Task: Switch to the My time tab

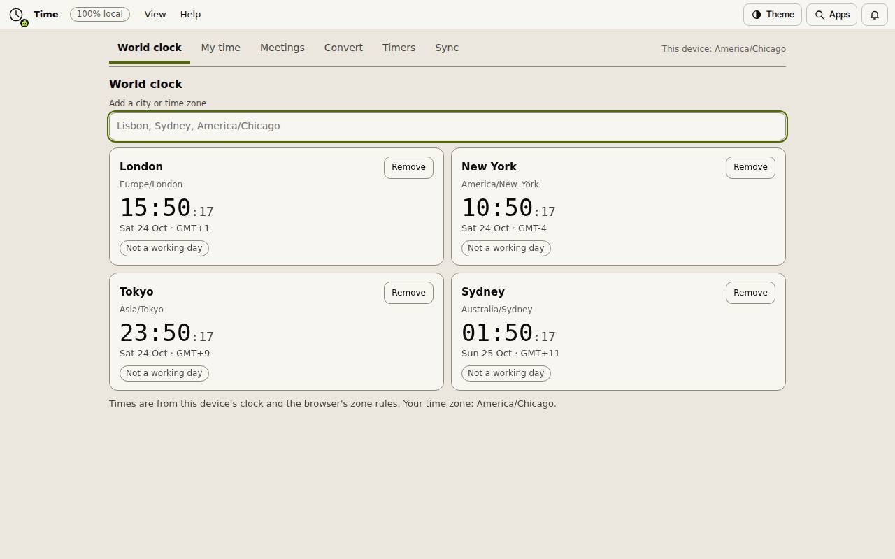Action: [x=221, y=48]
